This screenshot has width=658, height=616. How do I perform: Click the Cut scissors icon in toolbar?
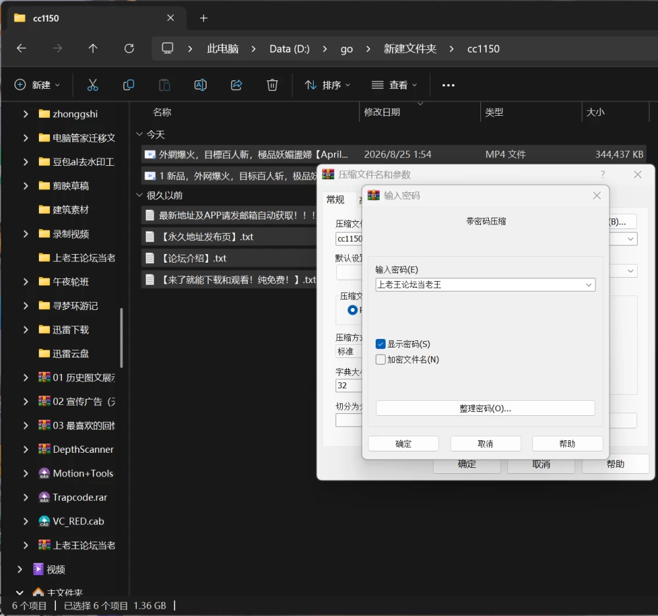93,85
